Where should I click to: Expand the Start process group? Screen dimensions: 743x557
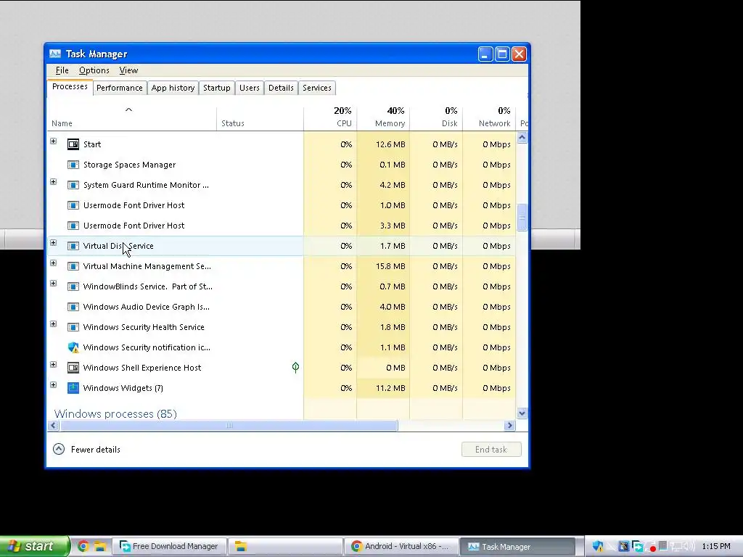coord(54,141)
